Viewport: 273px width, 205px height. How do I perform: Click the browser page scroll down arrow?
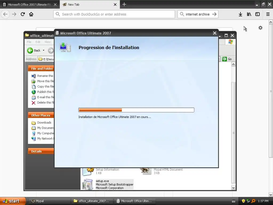click(x=271, y=195)
